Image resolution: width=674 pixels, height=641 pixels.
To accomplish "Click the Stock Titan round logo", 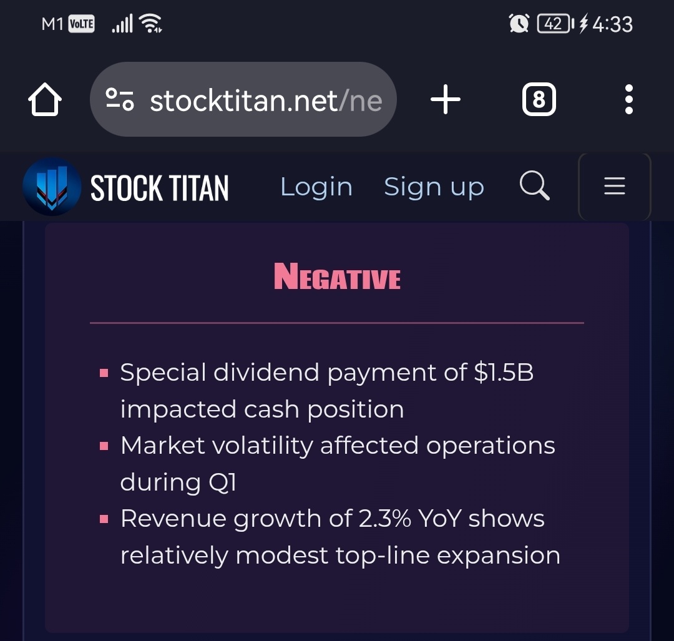I will [52, 186].
